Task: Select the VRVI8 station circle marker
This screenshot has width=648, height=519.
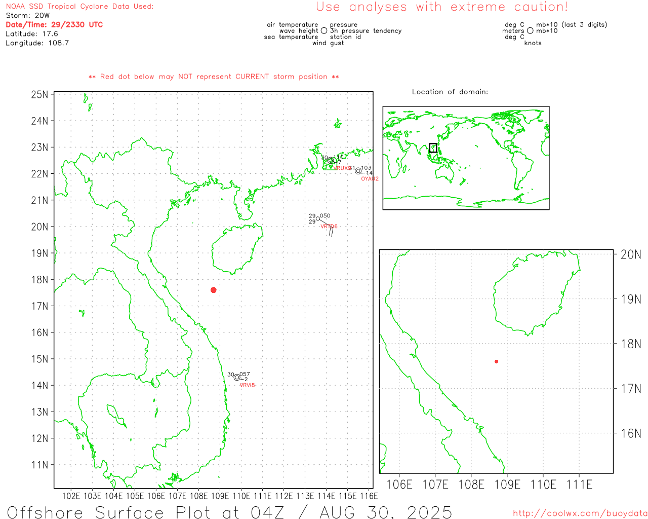Action: click(236, 377)
